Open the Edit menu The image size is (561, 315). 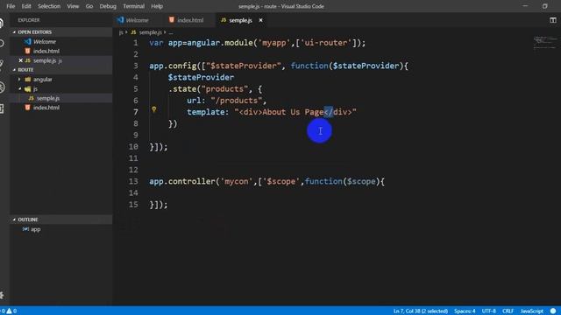coord(26,6)
